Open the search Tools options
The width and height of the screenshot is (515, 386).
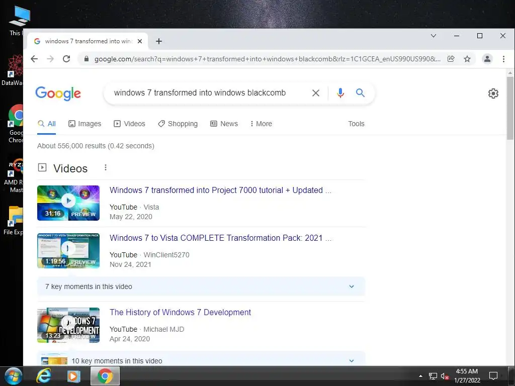[356, 124]
